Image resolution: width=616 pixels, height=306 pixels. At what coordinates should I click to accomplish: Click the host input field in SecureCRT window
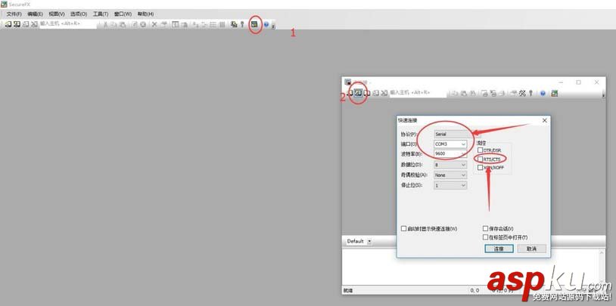418,93
